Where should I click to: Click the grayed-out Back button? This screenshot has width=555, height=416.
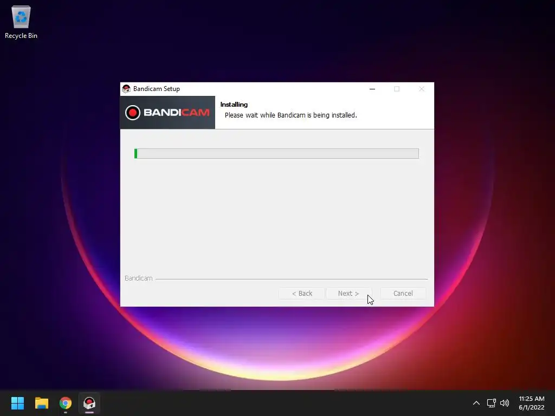tap(301, 293)
